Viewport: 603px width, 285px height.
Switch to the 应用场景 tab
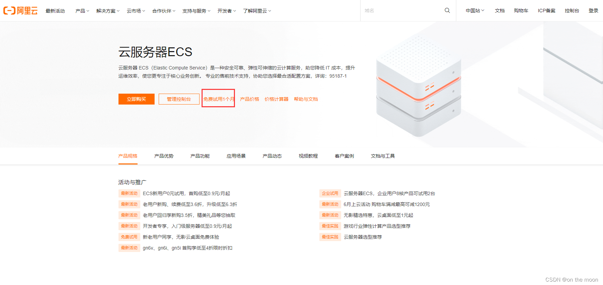click(x=236, y=156)
